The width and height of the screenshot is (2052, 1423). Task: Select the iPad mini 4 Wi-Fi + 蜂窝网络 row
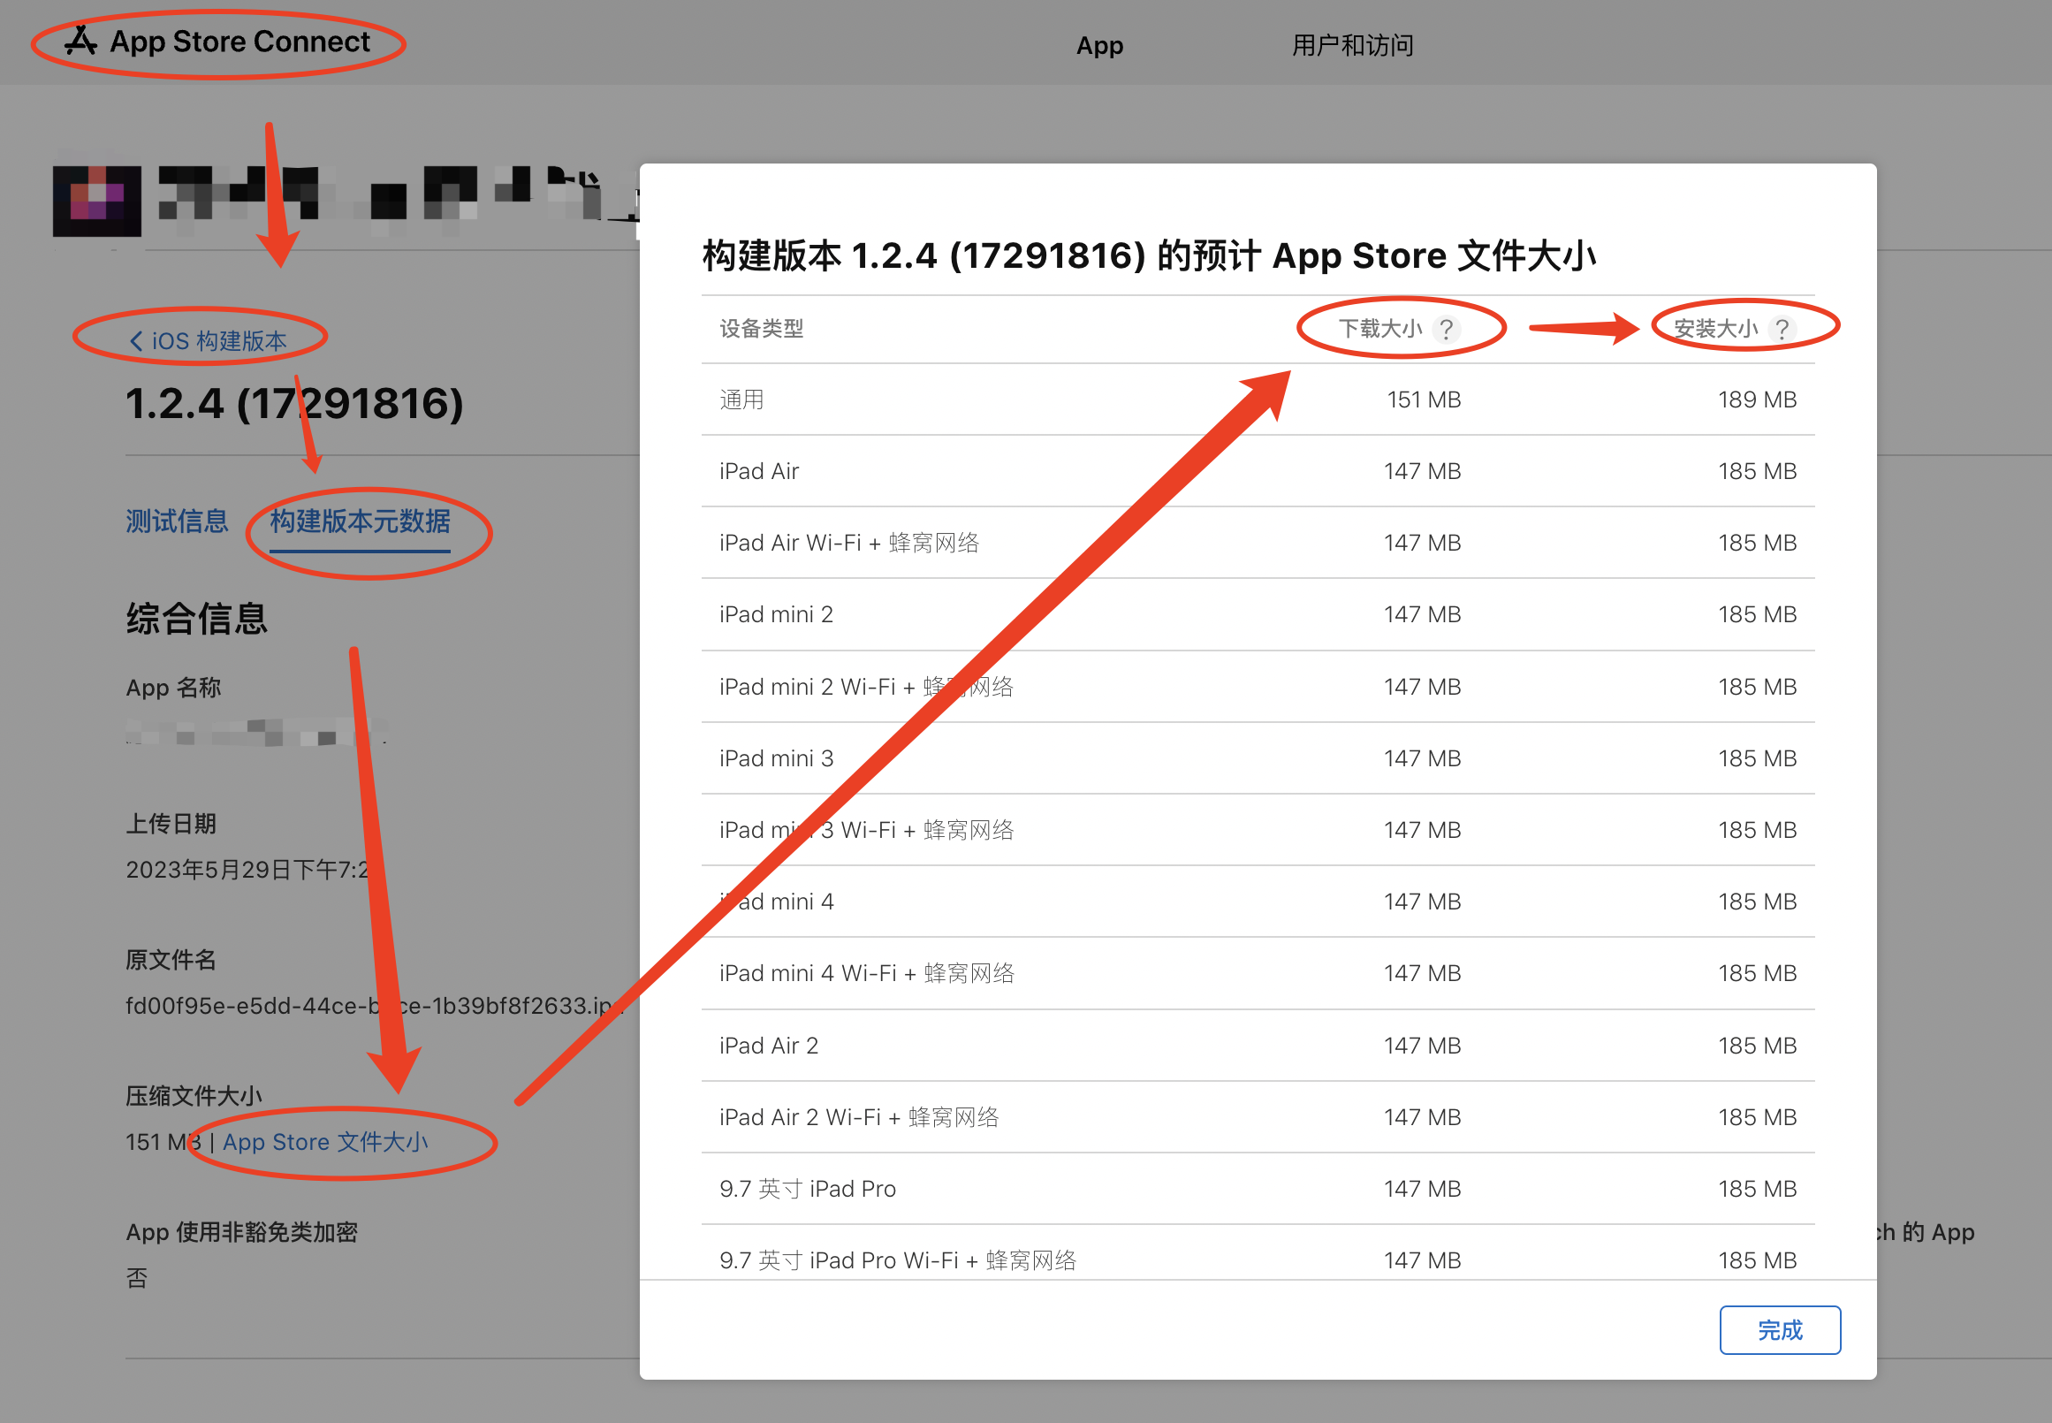[x=1258, y=974]
